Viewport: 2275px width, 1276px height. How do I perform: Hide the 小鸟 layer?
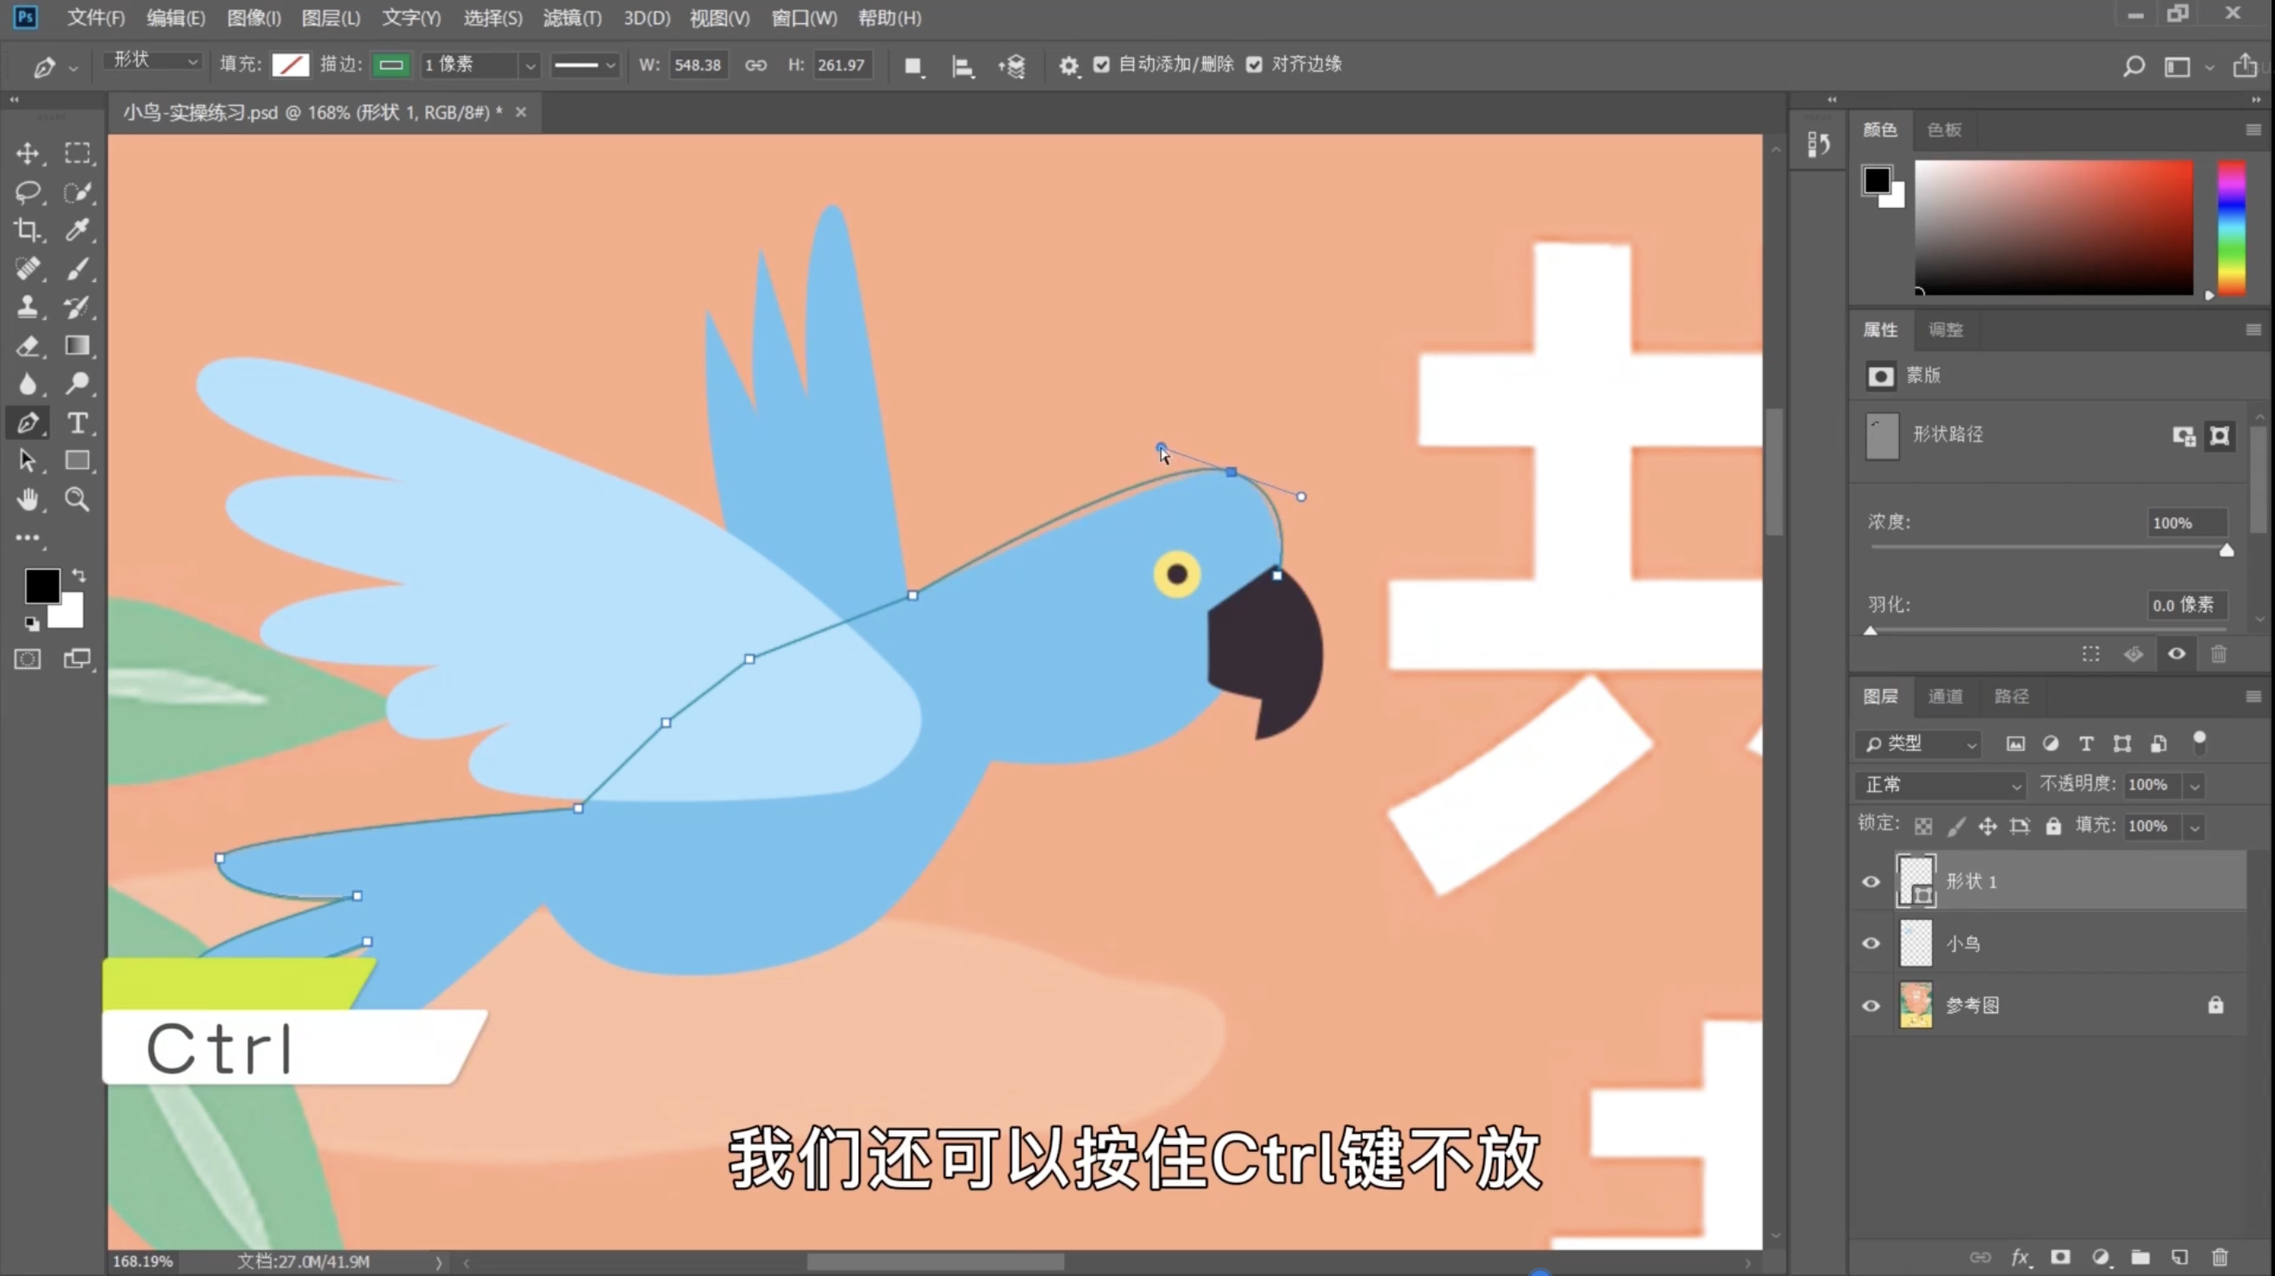click(x=1871, y=943)
